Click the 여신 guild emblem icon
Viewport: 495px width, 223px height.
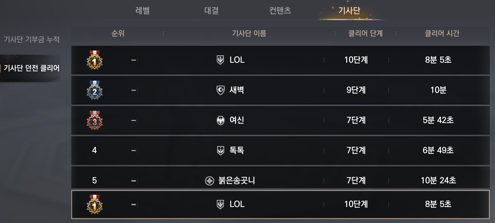220,120
